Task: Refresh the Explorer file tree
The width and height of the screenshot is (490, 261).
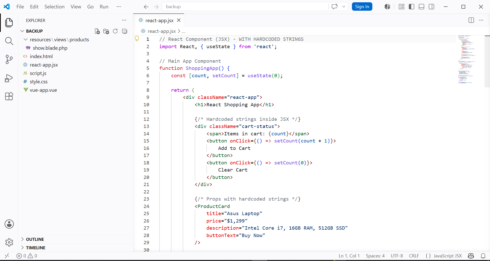Action: 115,31
